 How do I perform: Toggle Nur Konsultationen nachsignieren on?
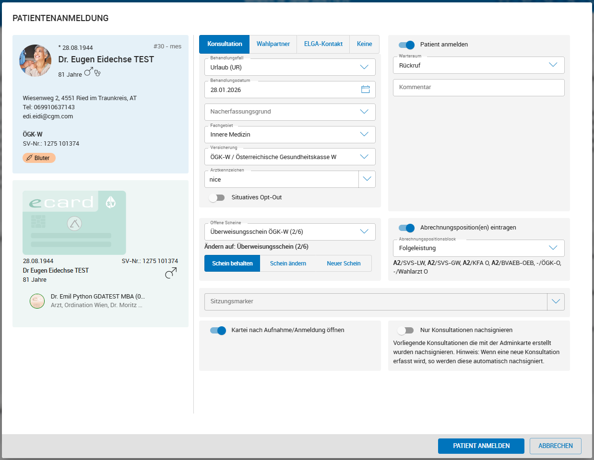point(405,330)
